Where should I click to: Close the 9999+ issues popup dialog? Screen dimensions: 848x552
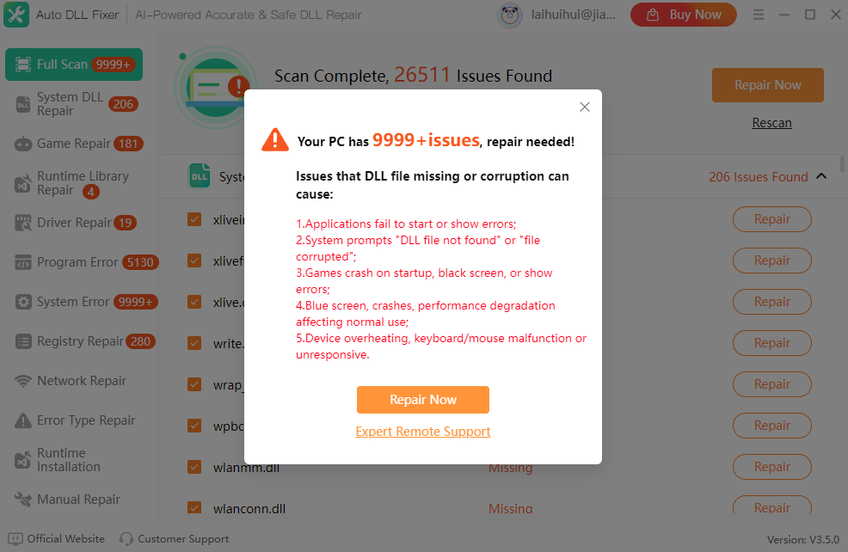(x=585, y=107)
